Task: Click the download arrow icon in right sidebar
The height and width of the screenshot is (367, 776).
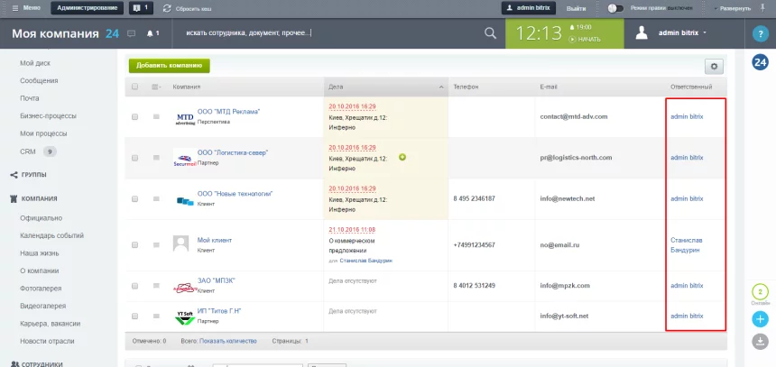Action: pos(760,341)
